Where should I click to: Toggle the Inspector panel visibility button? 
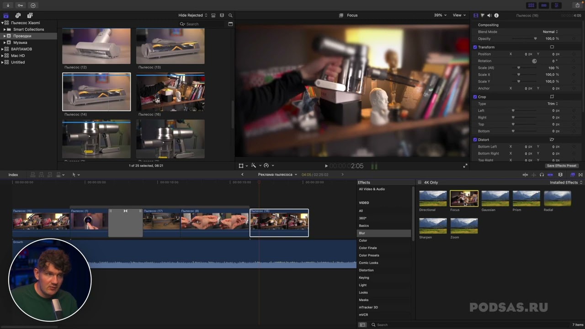(x=556, y=5)
